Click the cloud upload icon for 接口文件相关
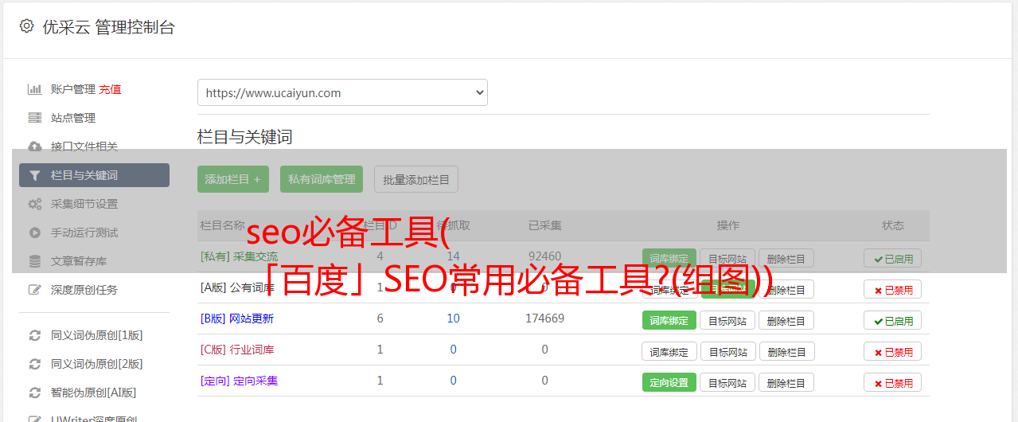 point(34,147)
